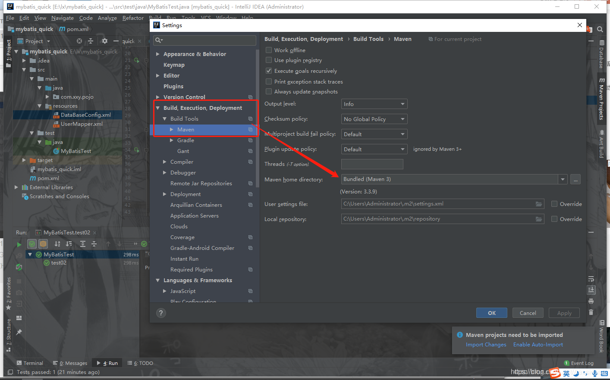Screen dimensions: 610x380
Task: Click Import Changes link
Action: pyautogui.click(x=486, y=345)
